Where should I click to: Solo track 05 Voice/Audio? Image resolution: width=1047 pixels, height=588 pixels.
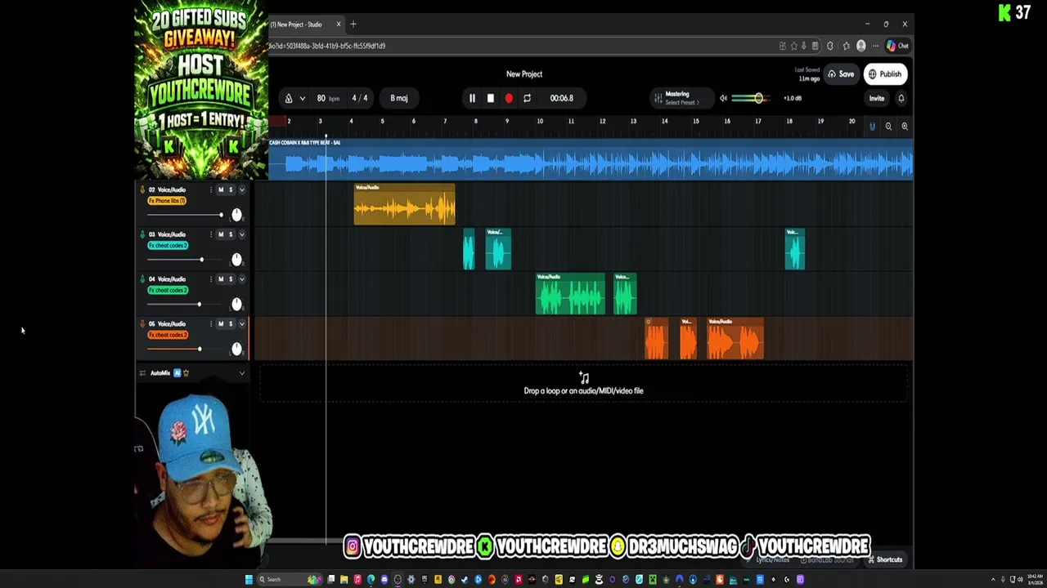point(231,324)
